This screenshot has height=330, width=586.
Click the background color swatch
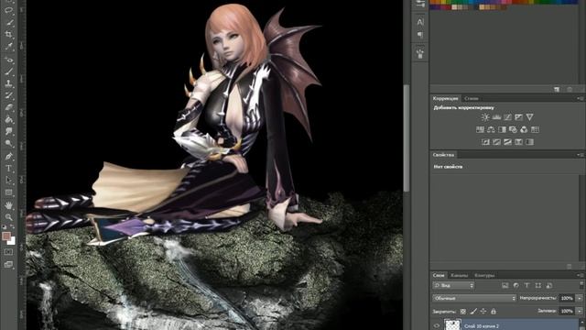tap(12, 241)
